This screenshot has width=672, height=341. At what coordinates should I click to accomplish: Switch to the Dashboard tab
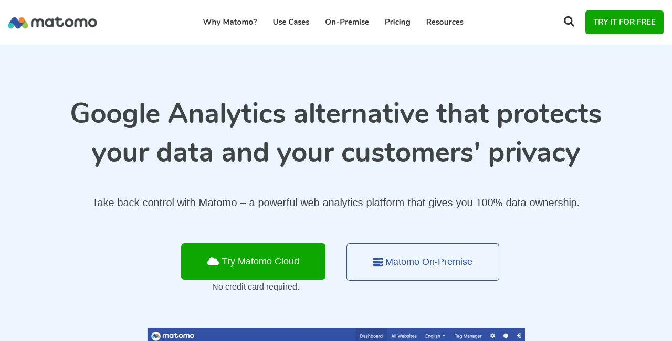(371, 336)
